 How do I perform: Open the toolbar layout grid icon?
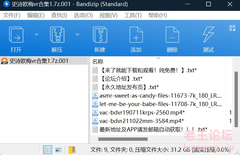click(x=232, y=28)
